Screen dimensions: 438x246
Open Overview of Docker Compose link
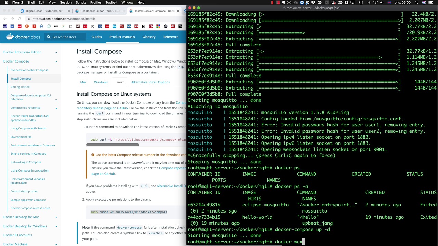click(29, 70)
